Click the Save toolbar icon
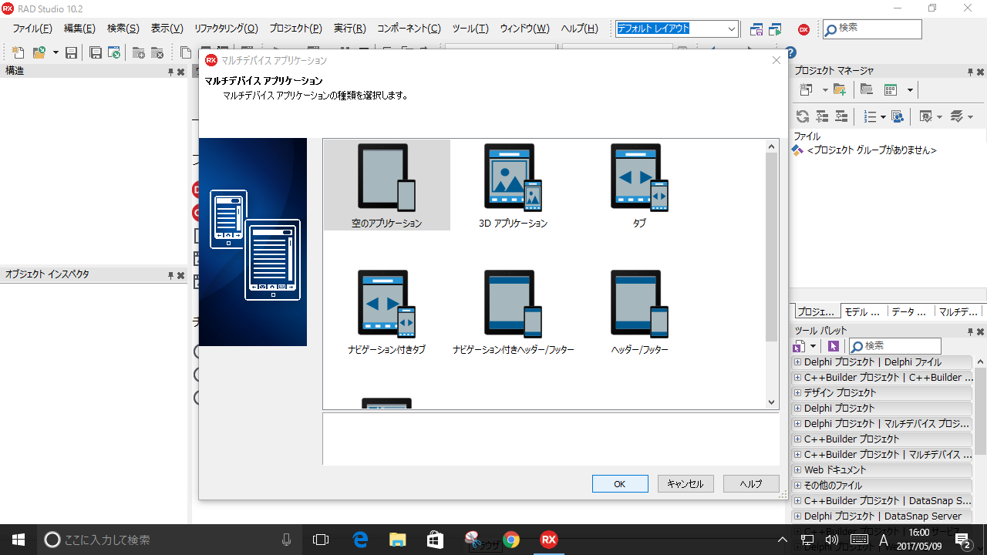Viewport: 987px width, 555px height. click(x=71, y=52)
